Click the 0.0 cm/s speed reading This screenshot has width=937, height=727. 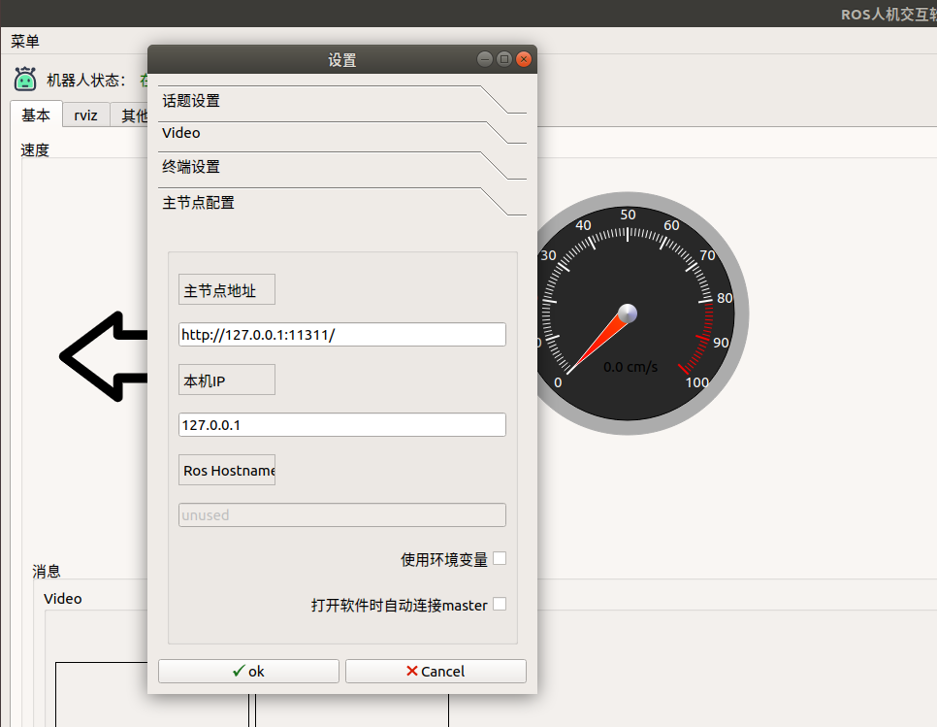pos(630,367)
